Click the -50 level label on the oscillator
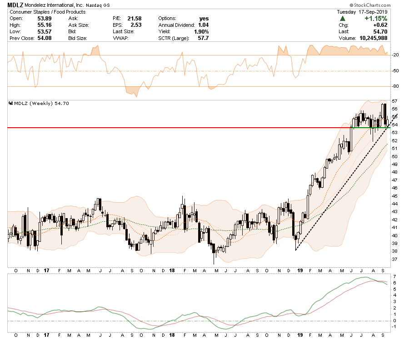 395,71
